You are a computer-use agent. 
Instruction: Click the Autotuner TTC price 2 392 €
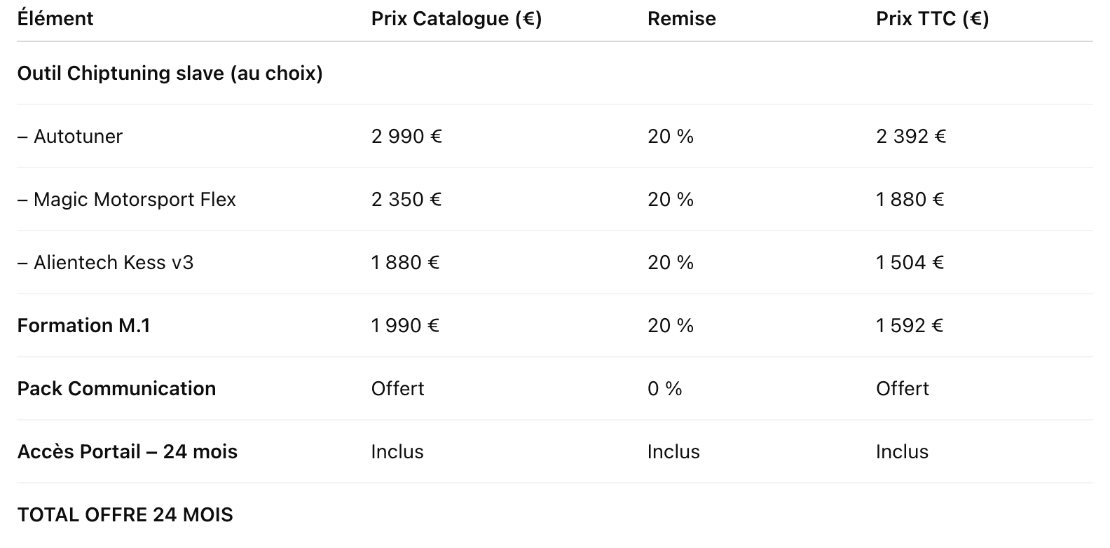(911, 136)
